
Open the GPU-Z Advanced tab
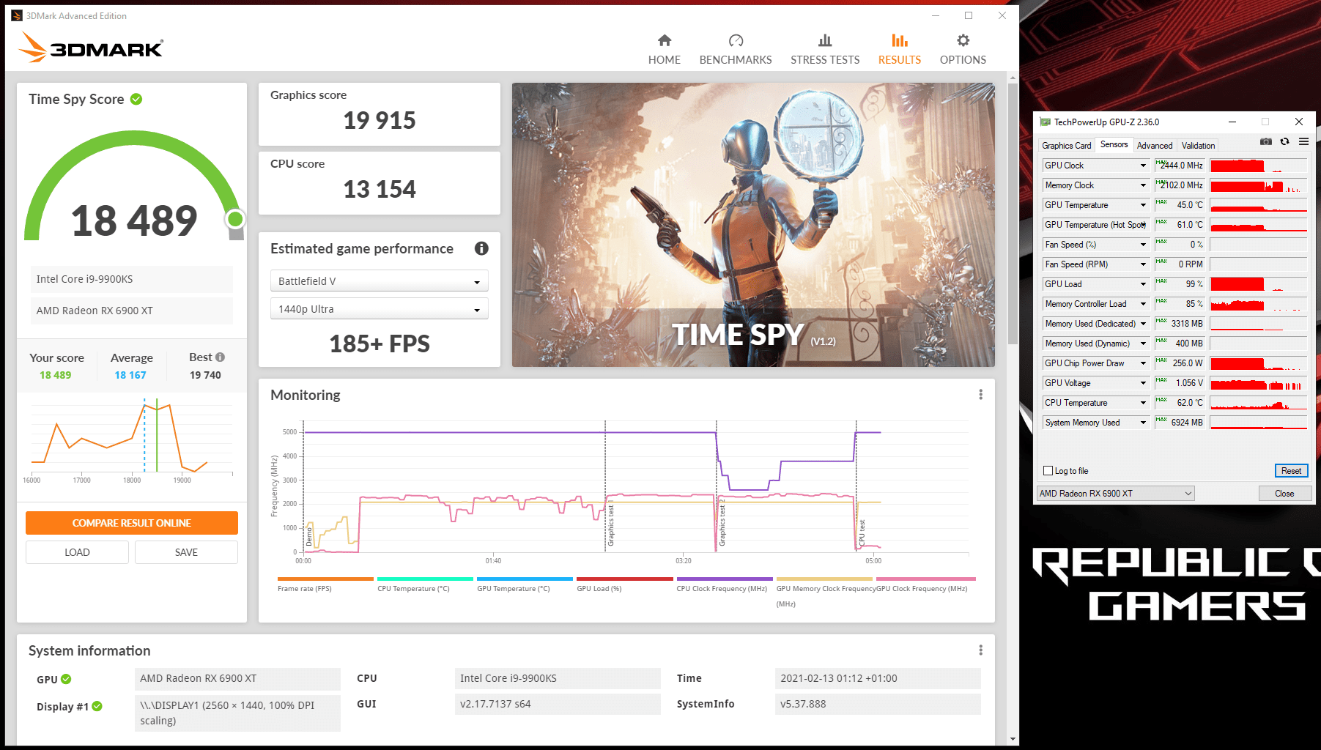tap(1155, 145)
